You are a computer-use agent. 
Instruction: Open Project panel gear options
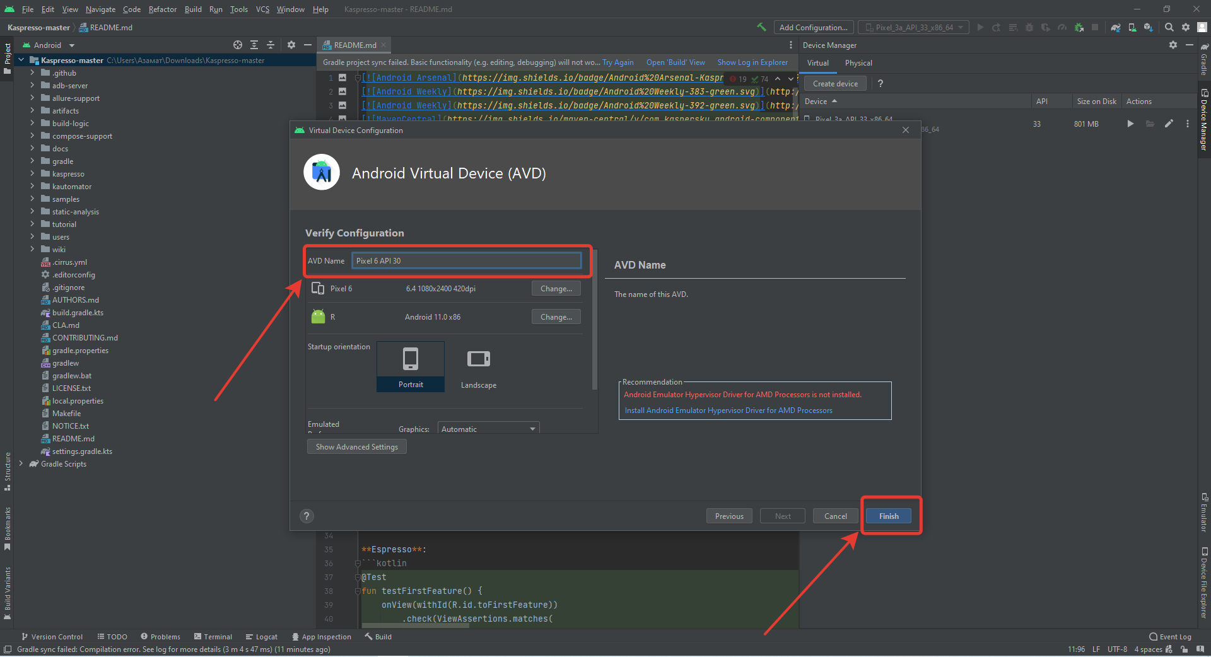point(291,45)
